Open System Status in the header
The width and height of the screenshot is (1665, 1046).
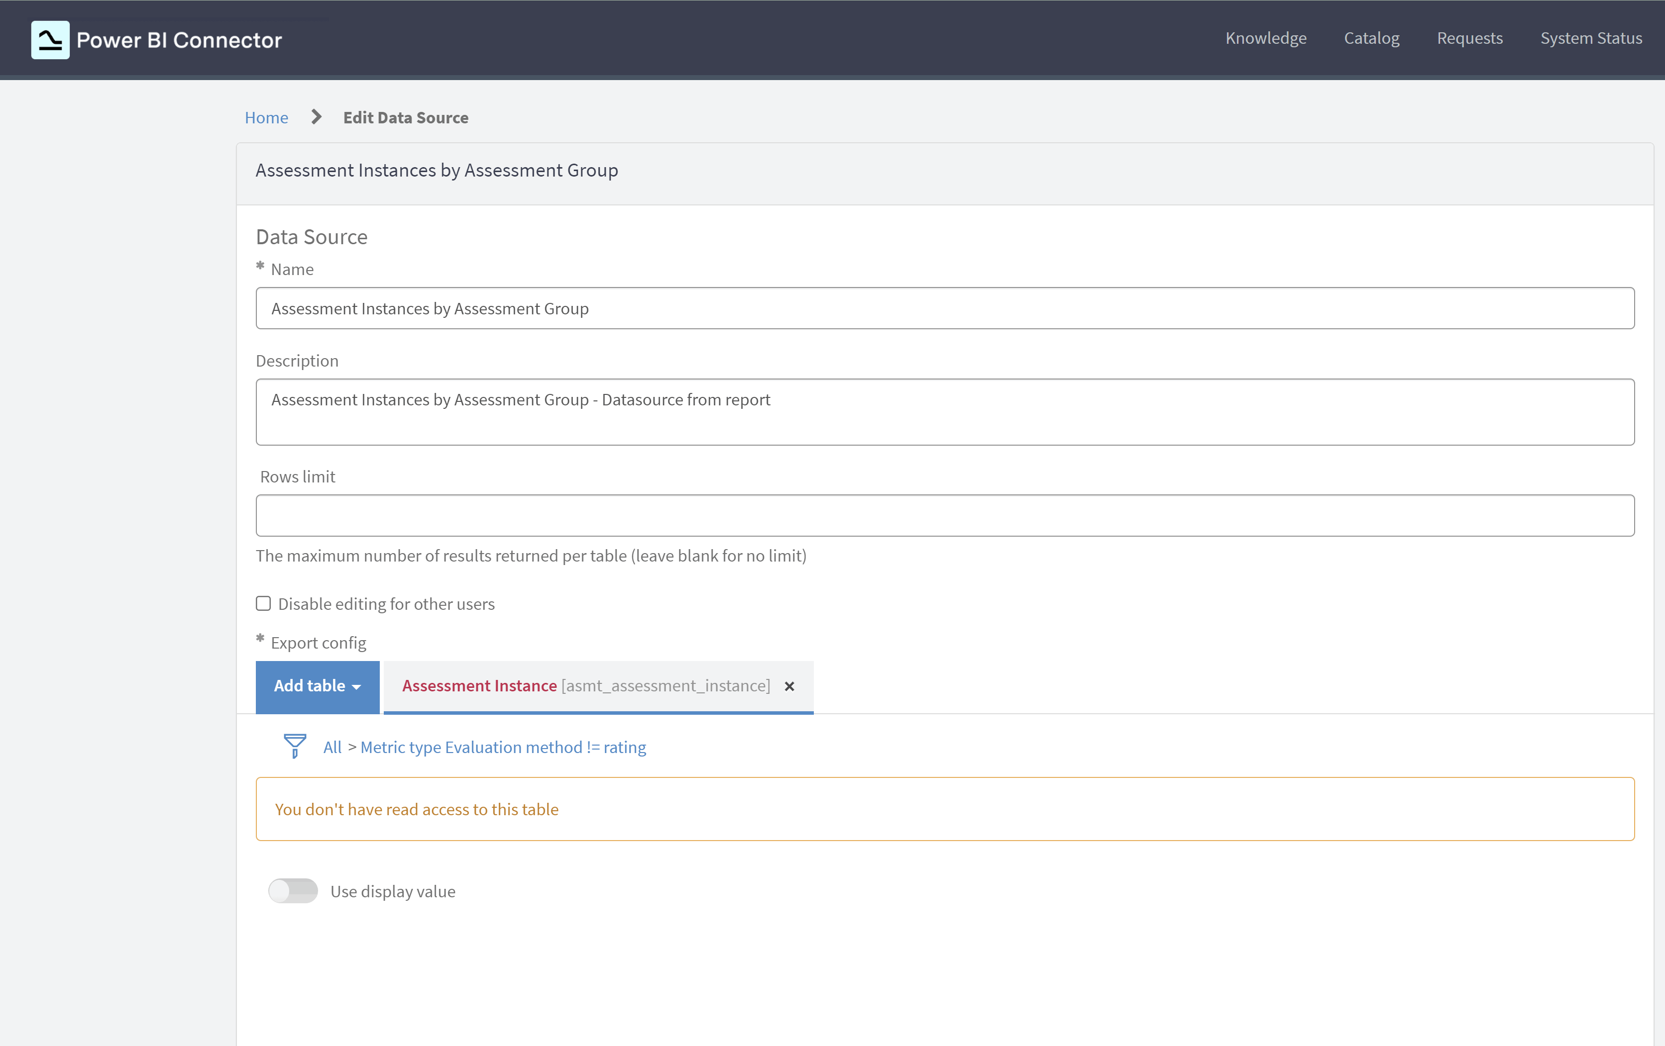[x=1590, y=38]
